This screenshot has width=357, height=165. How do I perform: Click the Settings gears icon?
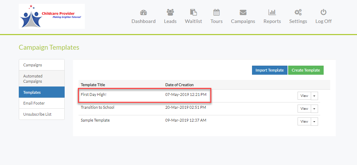click(298, 12)
